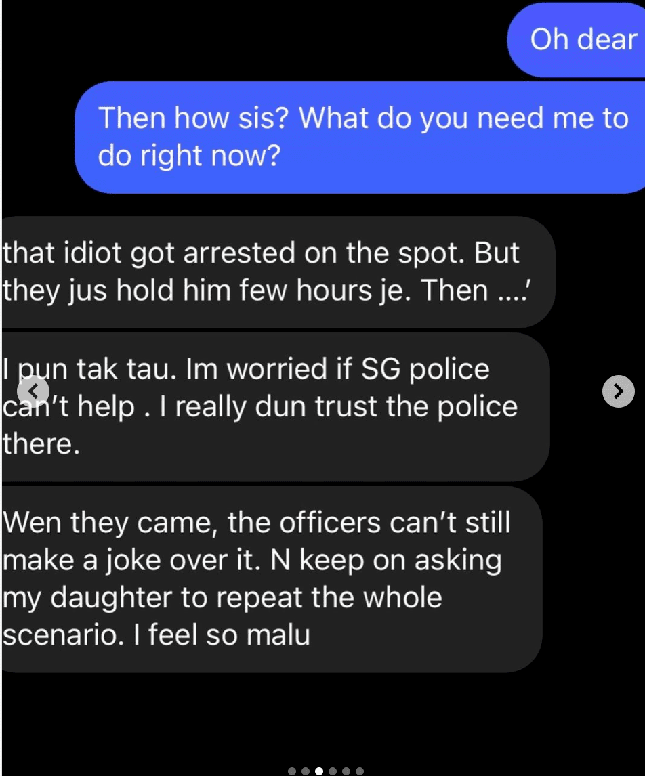Jump to the fourth carousel page dot
Screen dimensions: 645x776
[x=333, y=771]
